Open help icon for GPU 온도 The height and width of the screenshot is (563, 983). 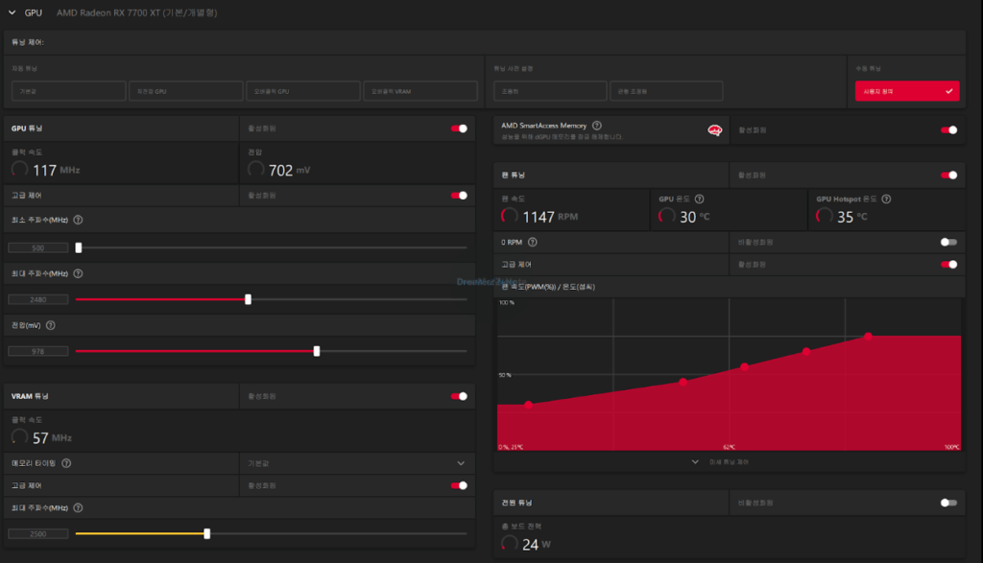[700, 199]
